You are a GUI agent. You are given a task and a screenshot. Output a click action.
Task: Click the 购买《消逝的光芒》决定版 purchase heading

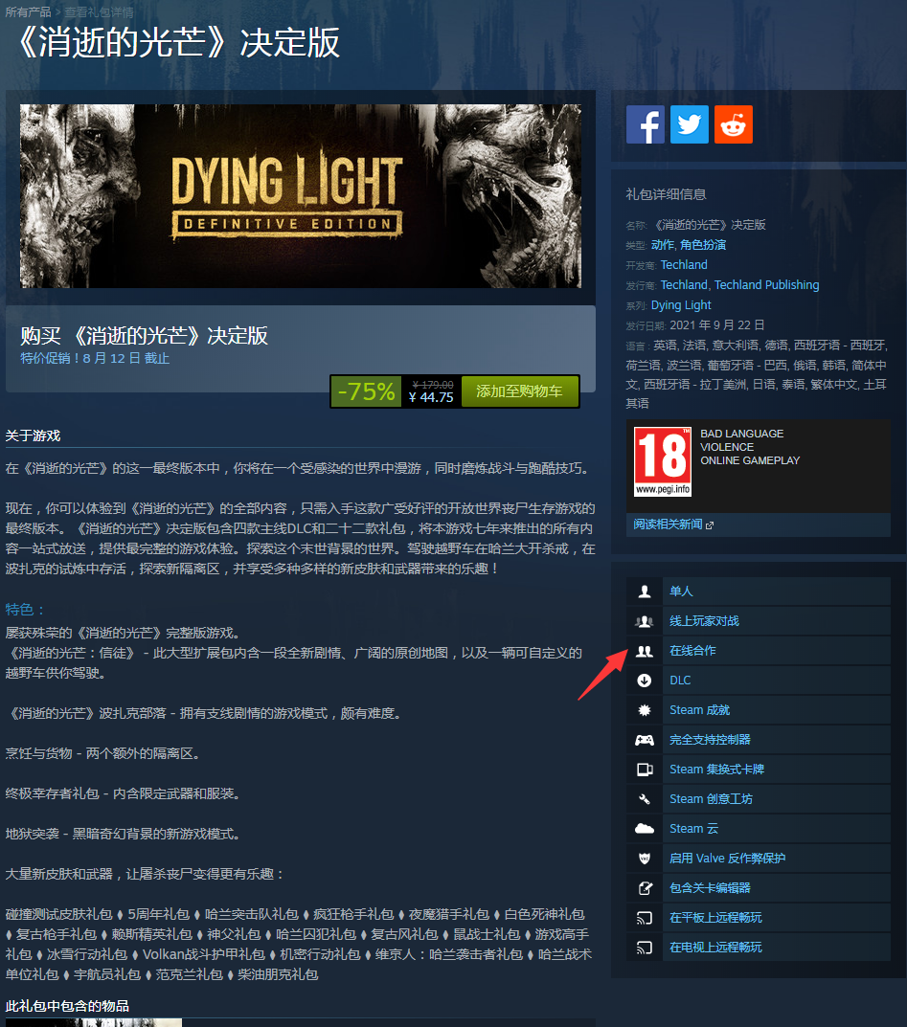[145, 336]
